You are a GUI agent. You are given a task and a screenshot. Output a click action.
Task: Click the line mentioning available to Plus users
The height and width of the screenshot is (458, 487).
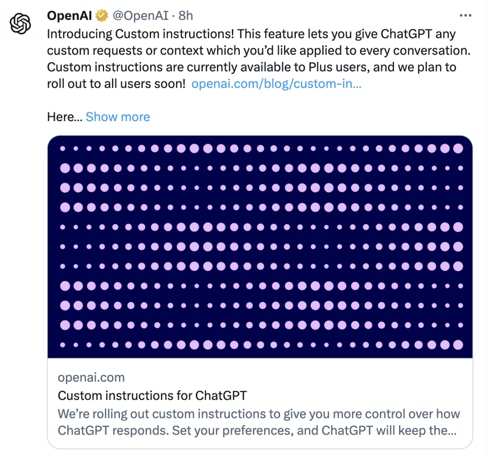(x=252, y=67)
